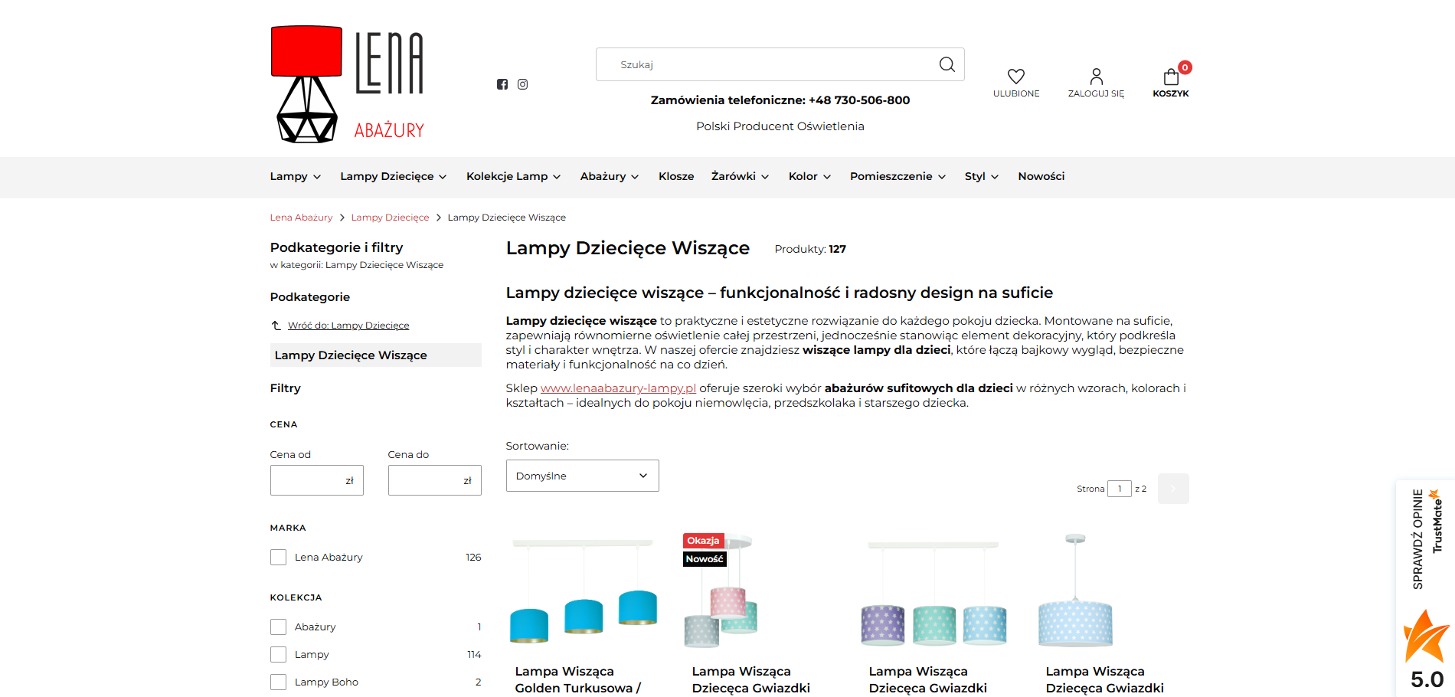Open the store's Instagram profile icon

coord(522,84)
